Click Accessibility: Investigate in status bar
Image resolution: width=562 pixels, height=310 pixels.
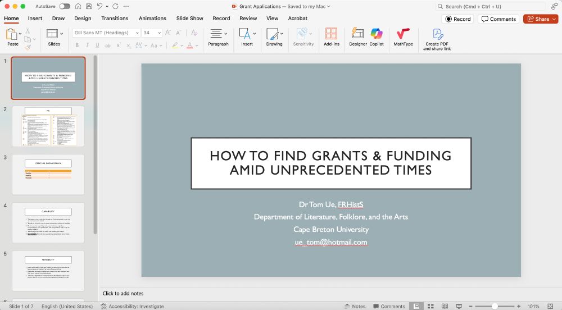[133, 306]
